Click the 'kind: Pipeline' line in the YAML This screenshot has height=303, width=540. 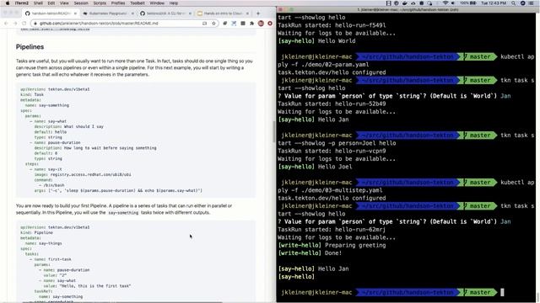coord(36,232)
